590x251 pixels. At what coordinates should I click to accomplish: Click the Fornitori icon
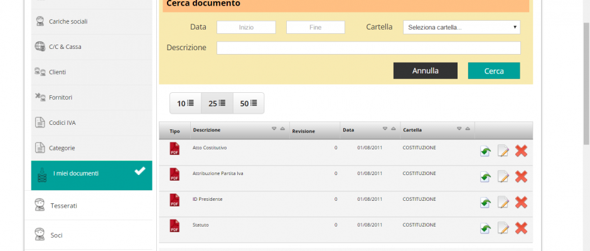(40, 97)
